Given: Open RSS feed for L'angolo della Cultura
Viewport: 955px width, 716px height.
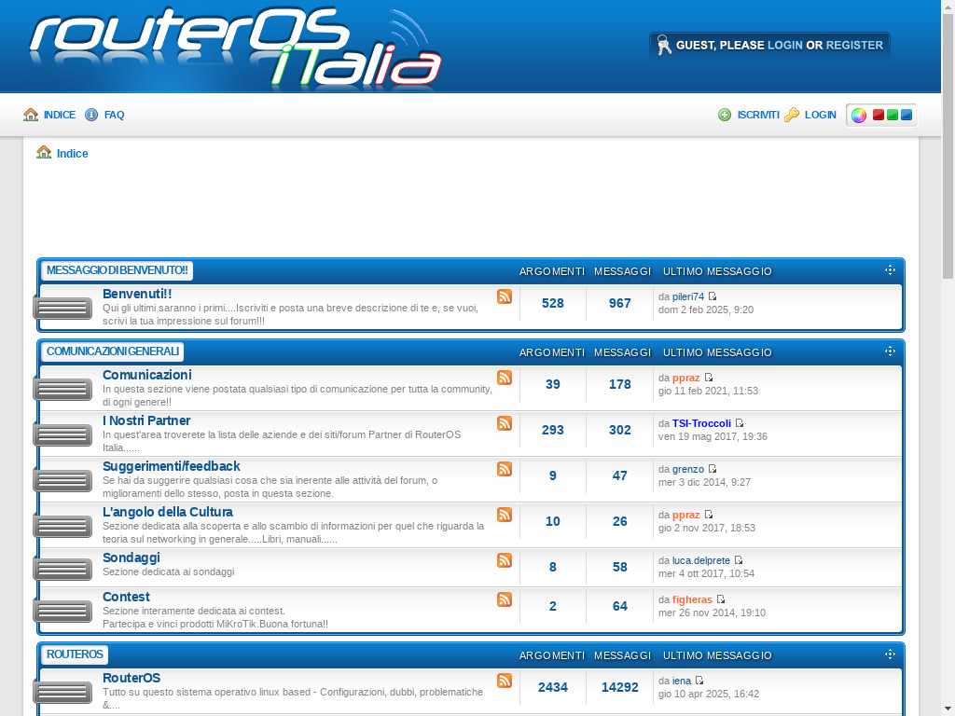Looking at the screenshot, I should pos(505,515).
